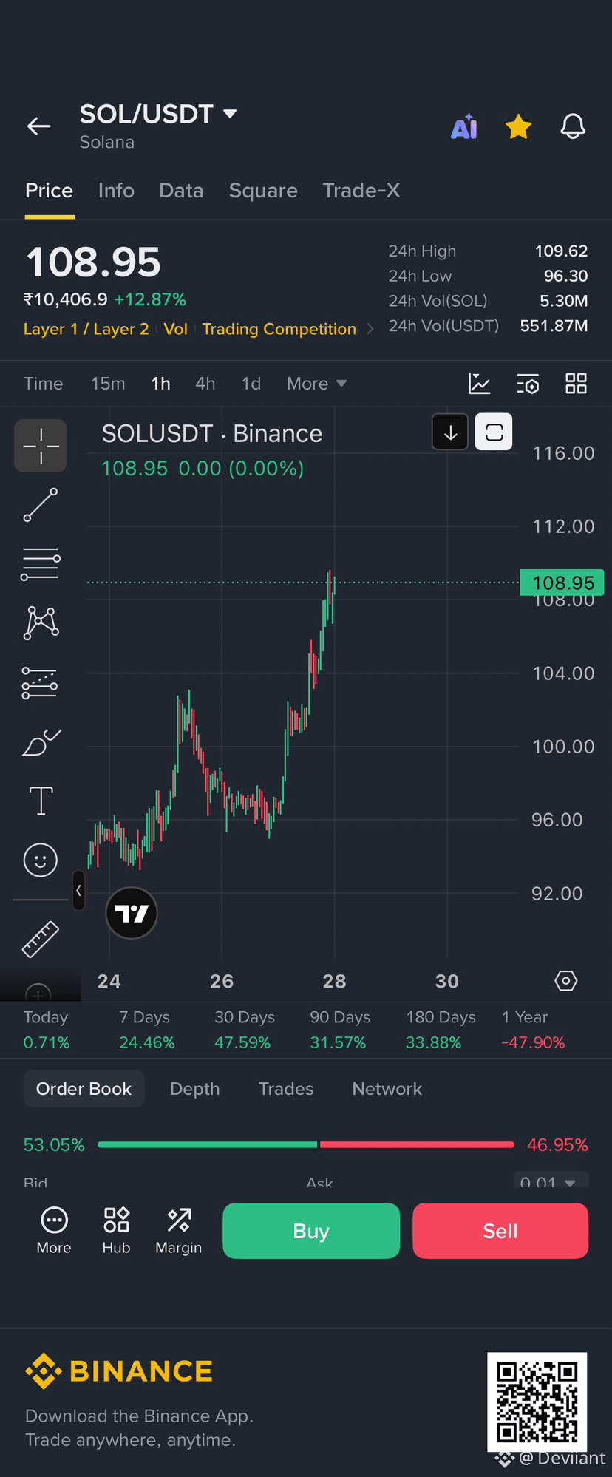This screenshot has height=1477, width=612.
Task: Select the 1h chart interval
Action: tap(160, 384)
